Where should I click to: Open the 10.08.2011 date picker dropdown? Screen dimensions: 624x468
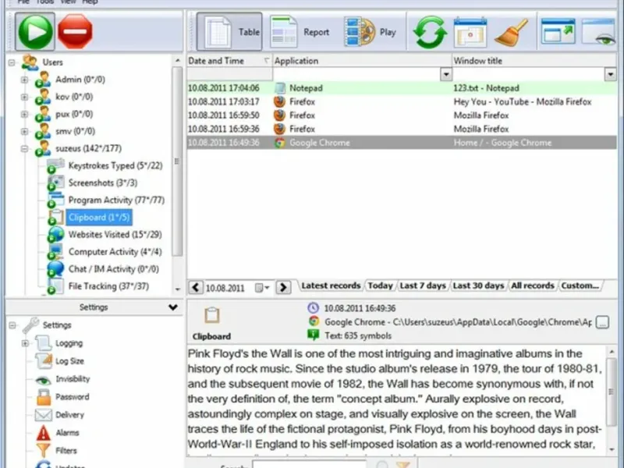262,287
